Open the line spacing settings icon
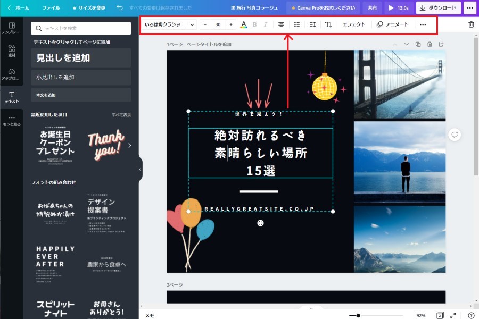Image resolution: width=479 pixels, height=319 pixels. coord(312,24)
